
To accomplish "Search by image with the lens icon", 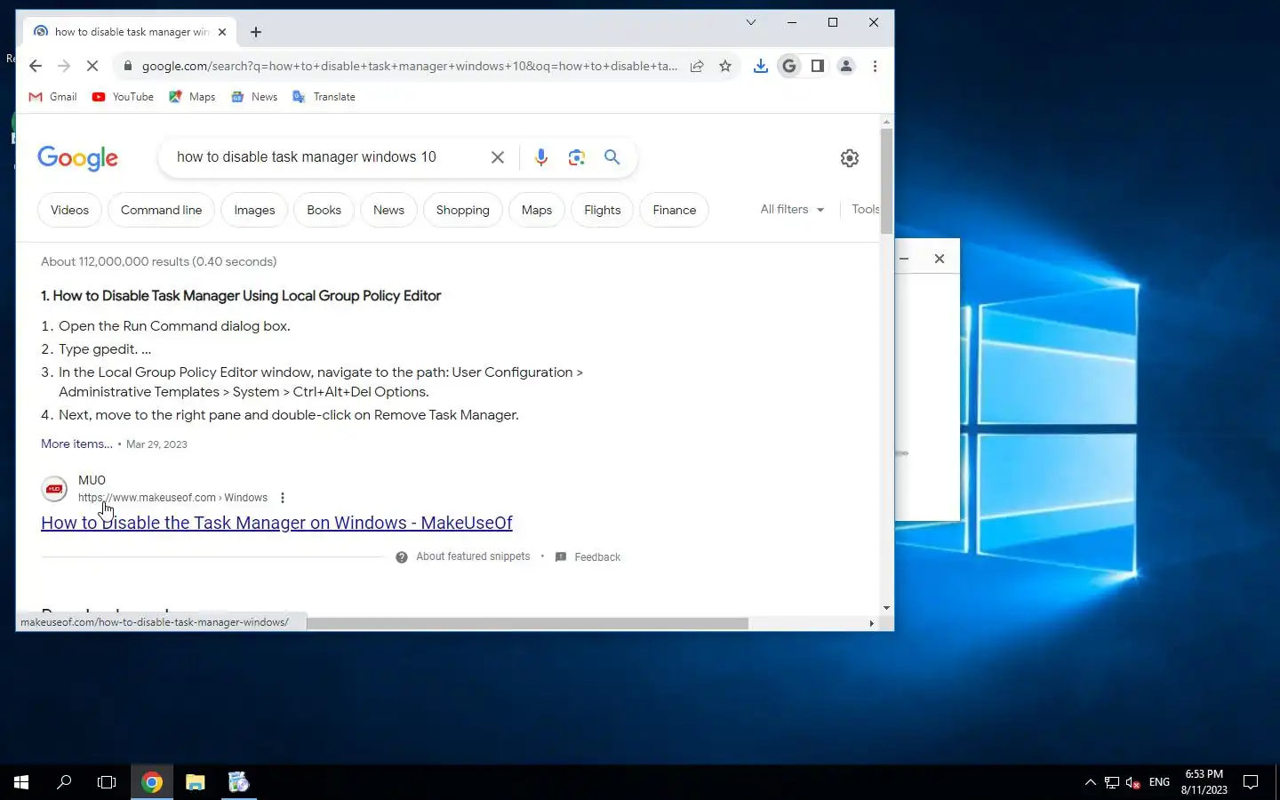I will pyautogui.click(x=577, y=157).
